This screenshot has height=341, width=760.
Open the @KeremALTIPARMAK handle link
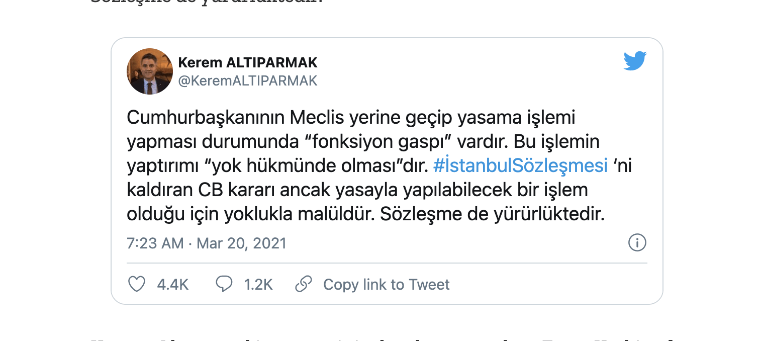248,81
